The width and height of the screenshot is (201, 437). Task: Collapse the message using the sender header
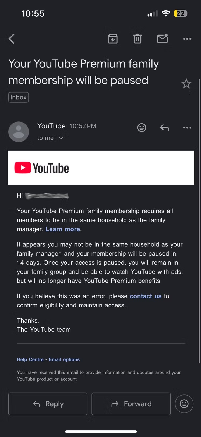pos(52,126)
